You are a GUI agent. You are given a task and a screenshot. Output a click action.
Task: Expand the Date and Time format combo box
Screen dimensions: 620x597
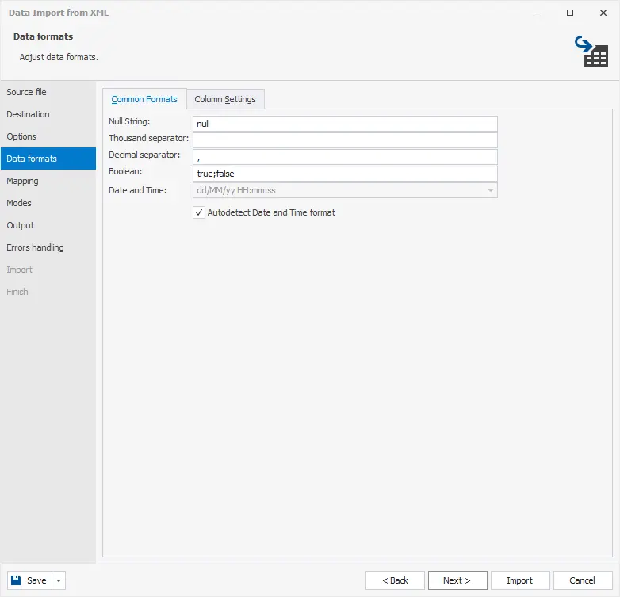(x=491, y=190)
